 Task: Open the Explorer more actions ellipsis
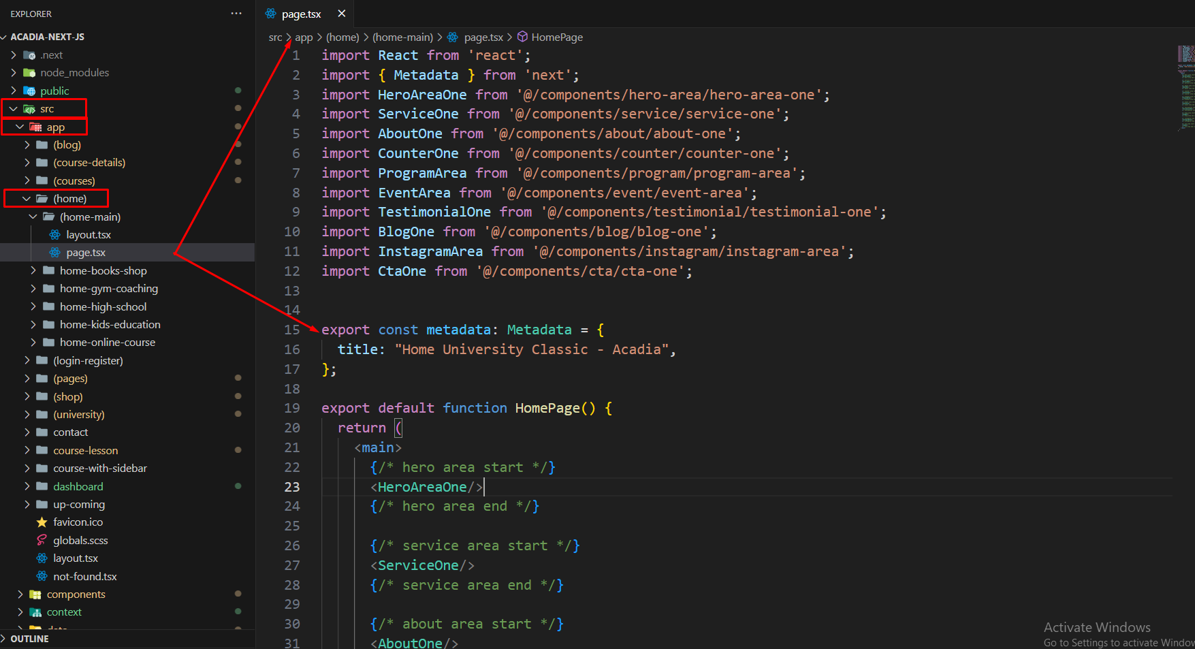pyautogui.click(x=236, y=14)
